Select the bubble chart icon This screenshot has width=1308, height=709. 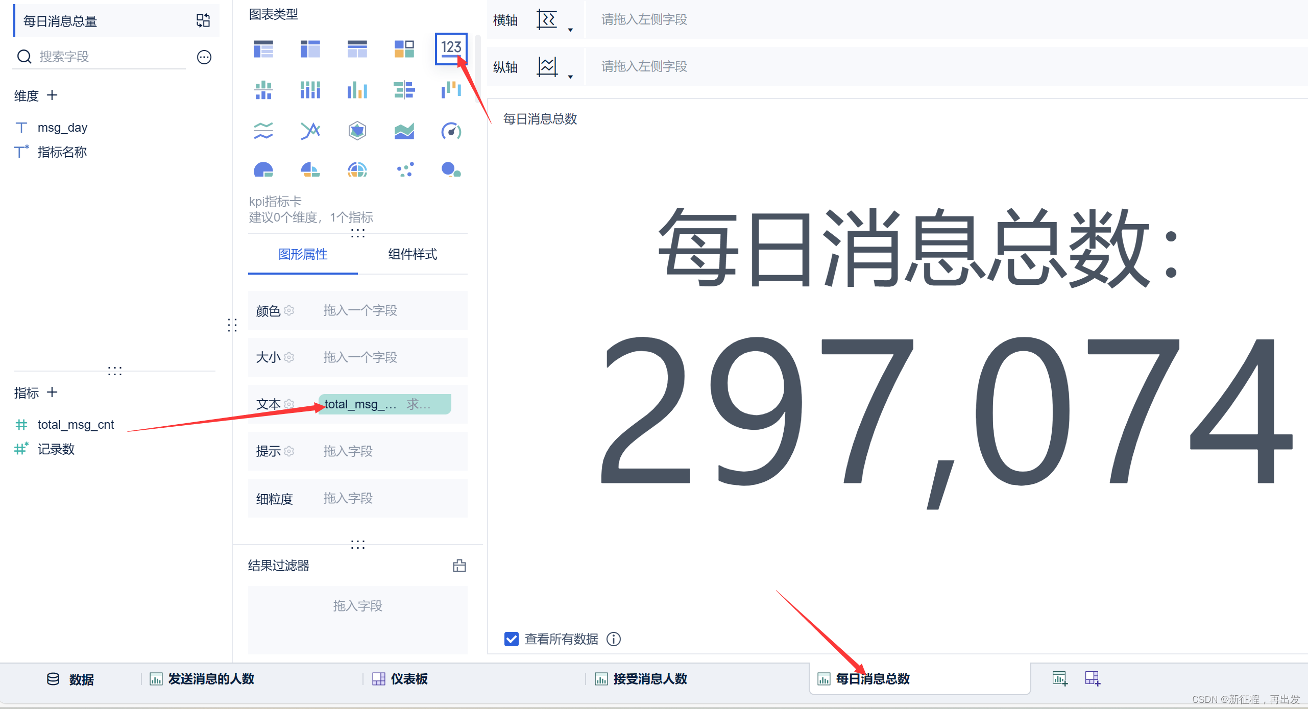(451, 169)
